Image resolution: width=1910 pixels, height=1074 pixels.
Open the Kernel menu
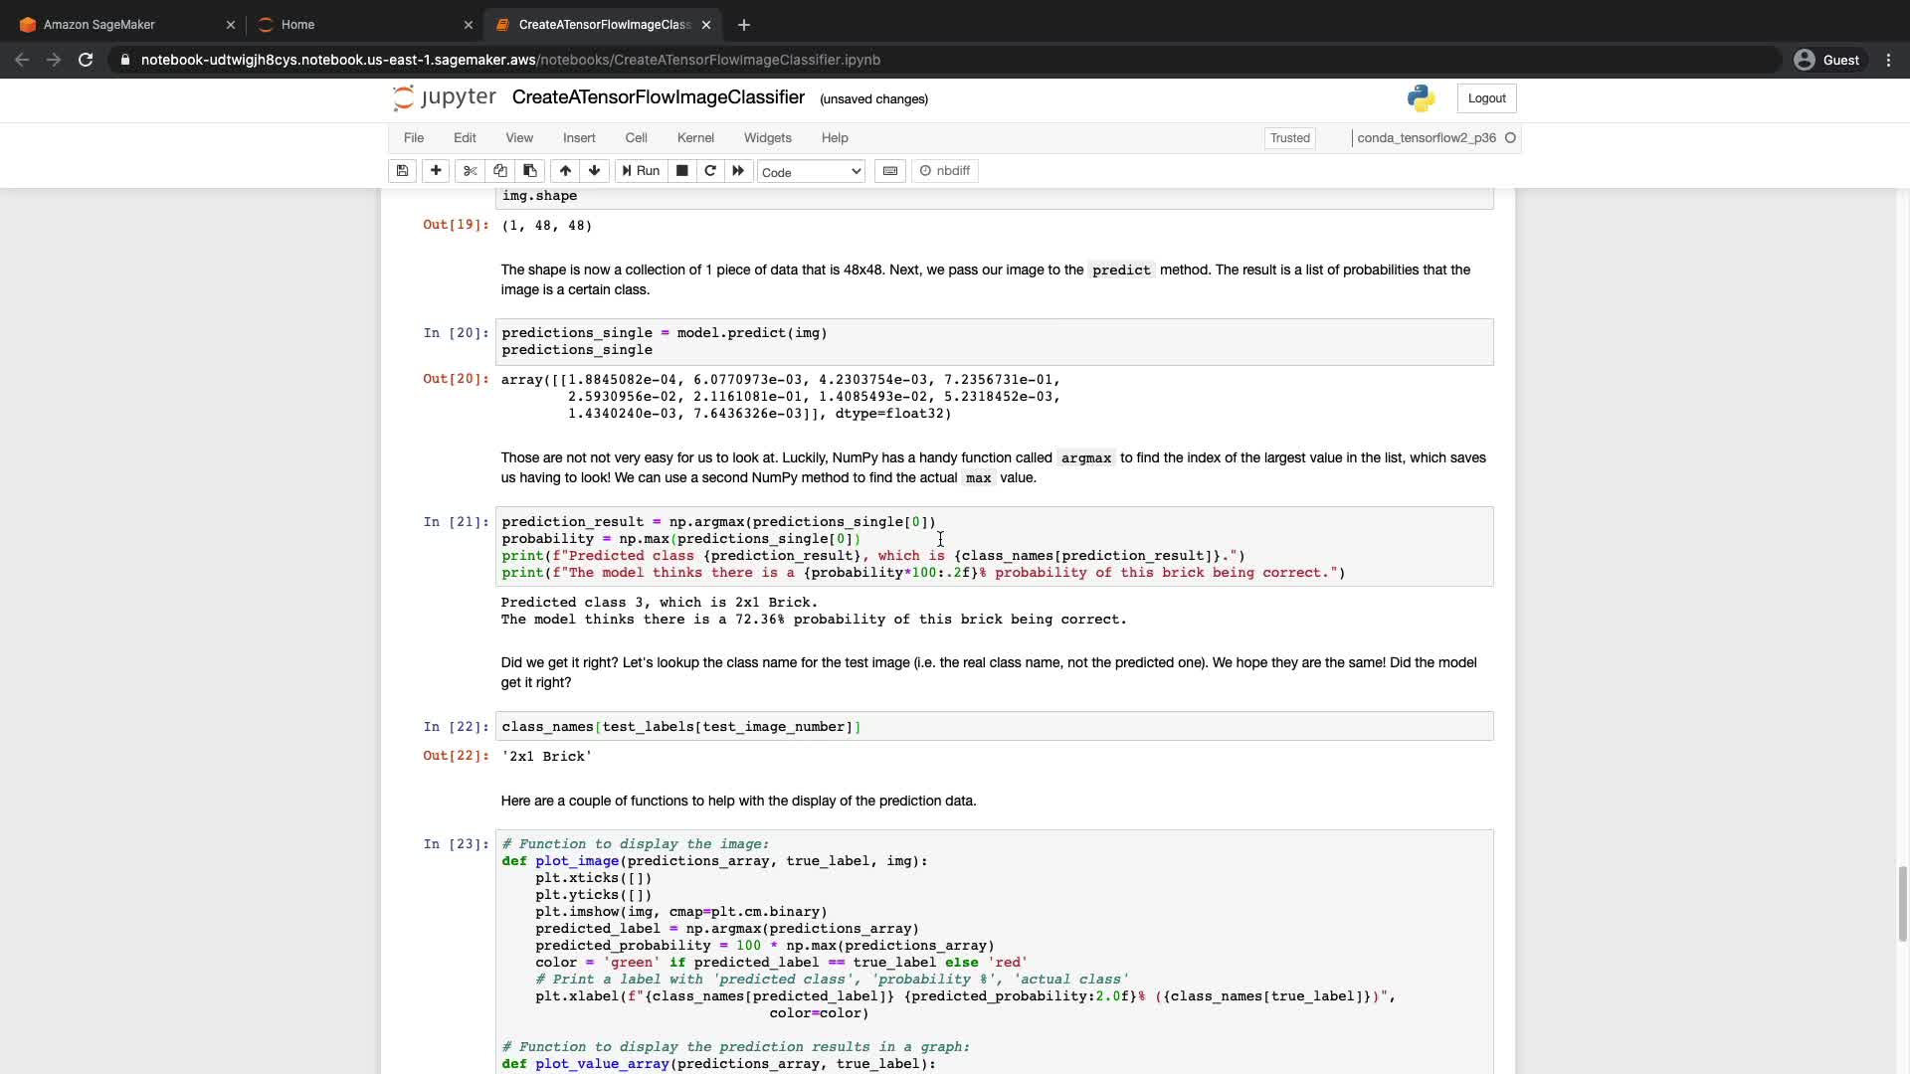tap(695, 138)
